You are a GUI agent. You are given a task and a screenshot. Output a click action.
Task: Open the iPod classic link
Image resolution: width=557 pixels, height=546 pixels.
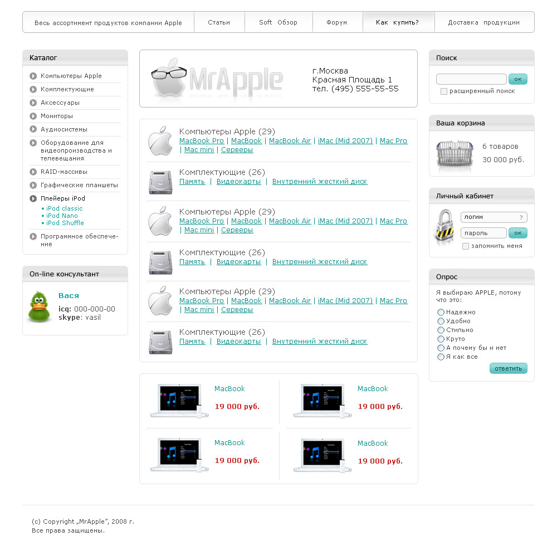64,208
